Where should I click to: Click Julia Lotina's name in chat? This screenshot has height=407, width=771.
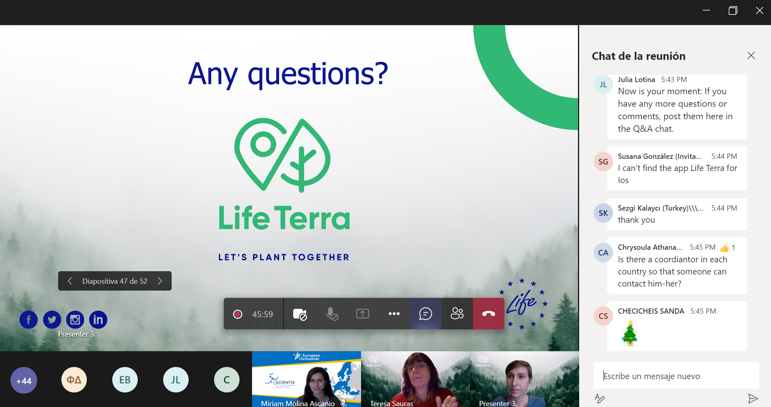(x=636, y=80)
